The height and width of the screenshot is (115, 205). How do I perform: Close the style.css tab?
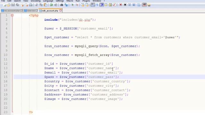coord(37,11)
